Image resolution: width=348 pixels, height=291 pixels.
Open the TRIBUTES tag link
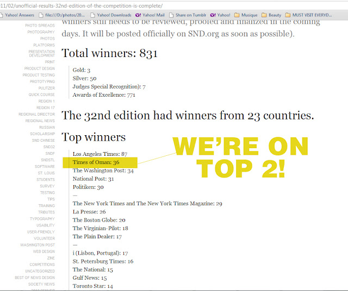(46, 212)
